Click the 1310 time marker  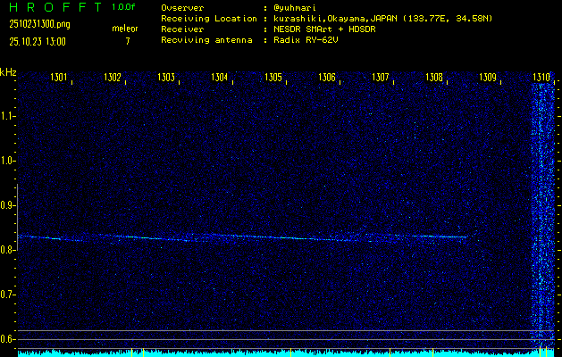541,78
